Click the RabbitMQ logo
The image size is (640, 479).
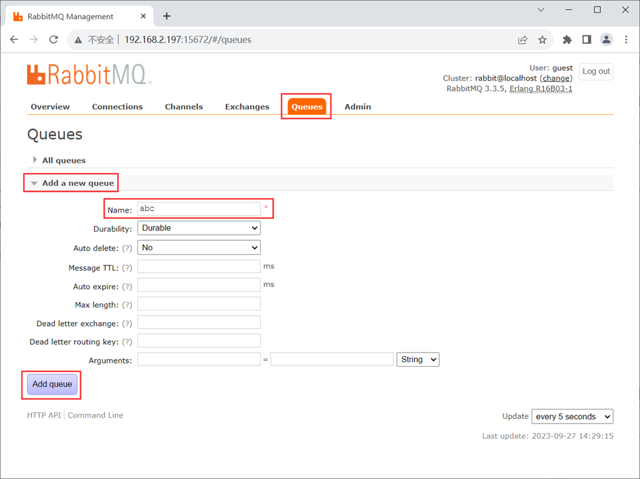click(x=90, y=74)
